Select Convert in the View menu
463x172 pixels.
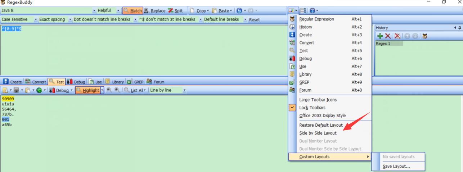click(329, 43)
